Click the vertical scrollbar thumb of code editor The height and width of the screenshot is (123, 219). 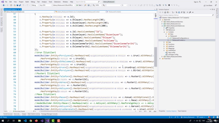click(x=156, y=57)
